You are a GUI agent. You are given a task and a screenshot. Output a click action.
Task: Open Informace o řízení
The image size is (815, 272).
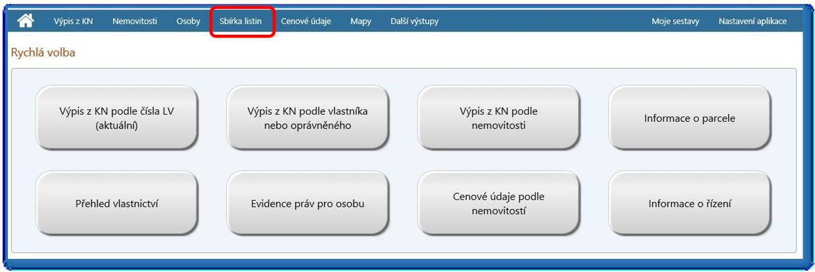689,204
